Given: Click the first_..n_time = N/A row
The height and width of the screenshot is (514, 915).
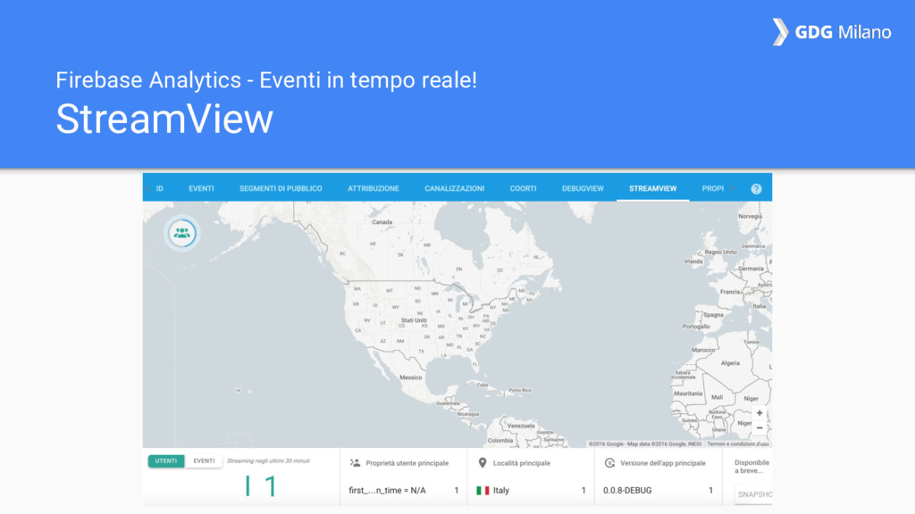Looking at the screenshot, I should [x=403, y=491].
